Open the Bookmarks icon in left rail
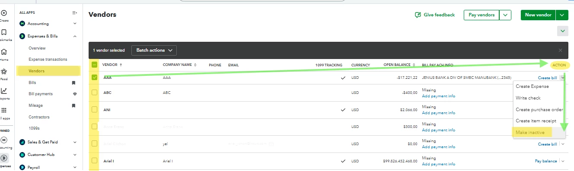The height and width of the screenshot is (171, 574). (x=3, y=32)
